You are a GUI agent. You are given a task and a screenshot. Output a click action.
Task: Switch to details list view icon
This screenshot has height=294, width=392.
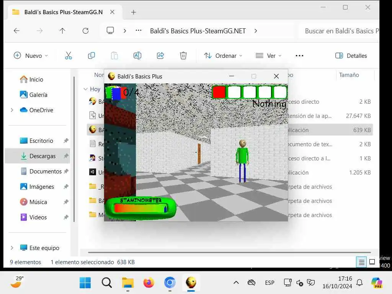(361, 262)
